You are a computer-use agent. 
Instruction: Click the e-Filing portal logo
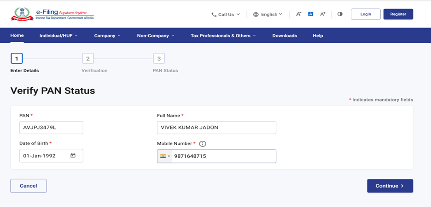coord(52,14)
